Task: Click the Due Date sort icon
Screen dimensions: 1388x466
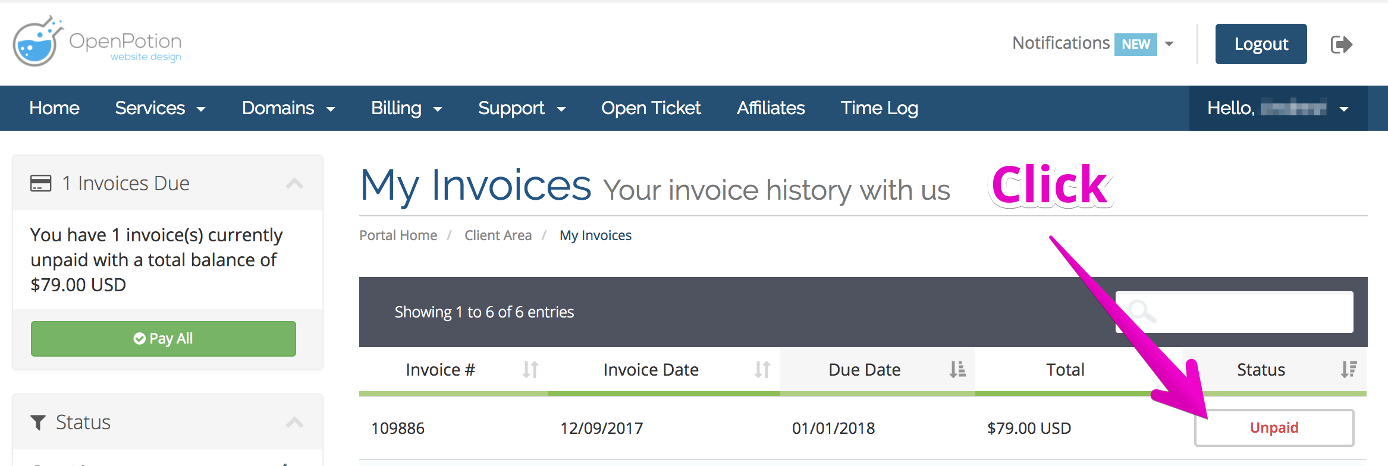Action: pyautogui.click(x=957, y=370)
